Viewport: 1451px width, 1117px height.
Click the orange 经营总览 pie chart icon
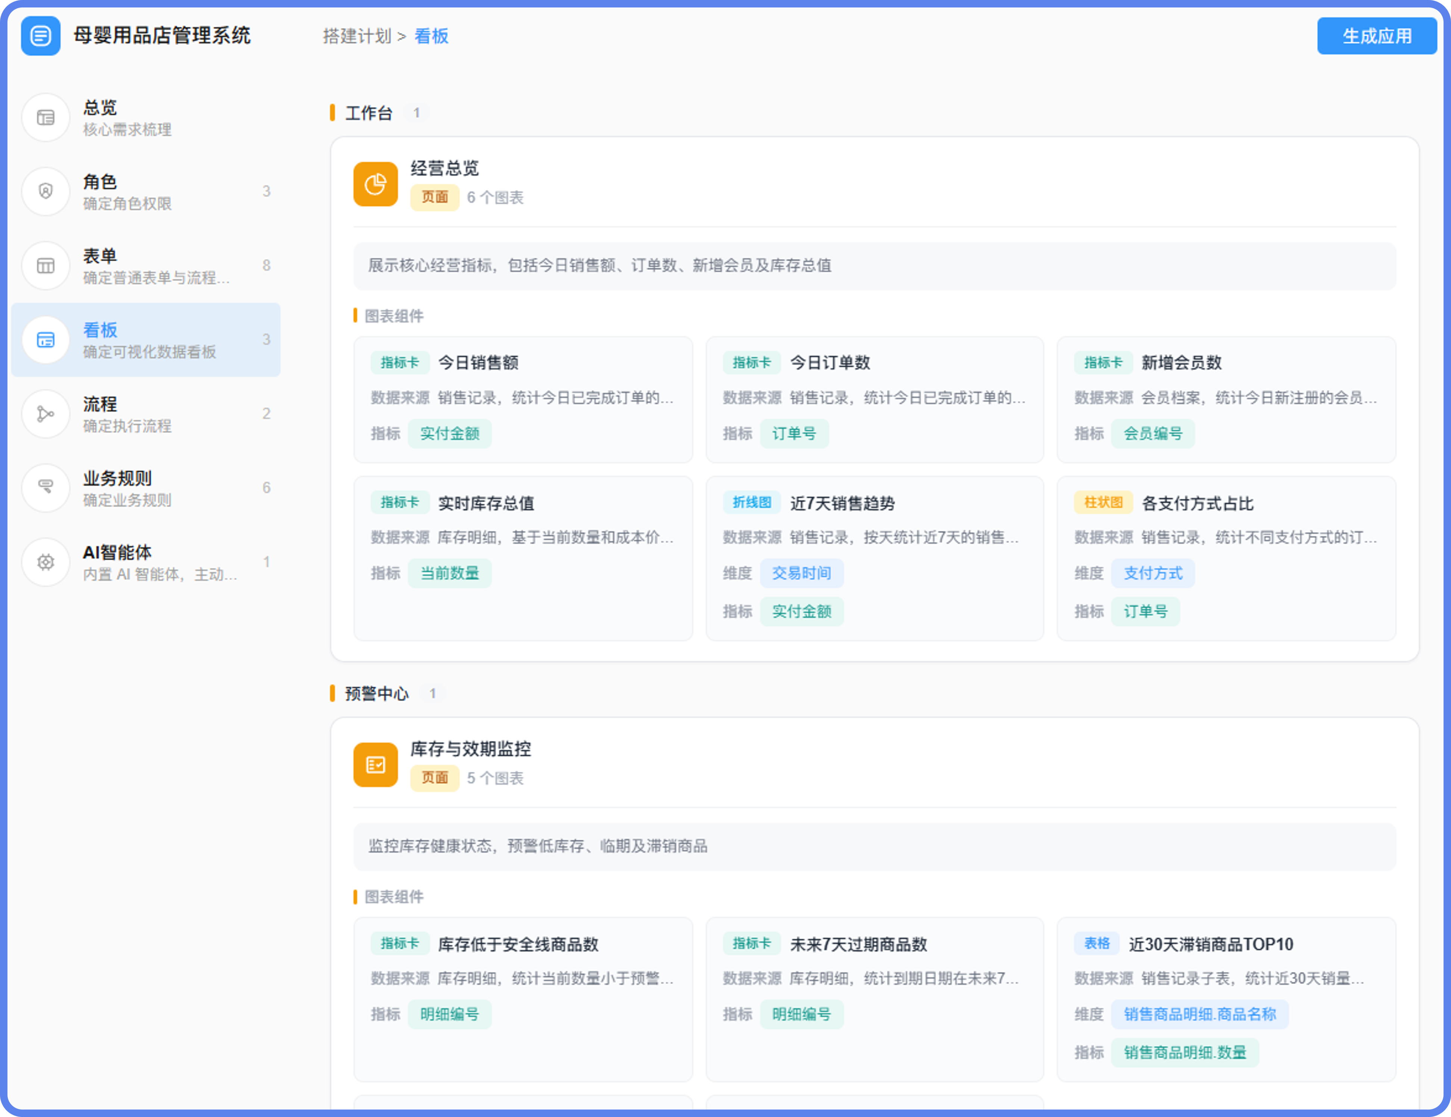point(375,184)
